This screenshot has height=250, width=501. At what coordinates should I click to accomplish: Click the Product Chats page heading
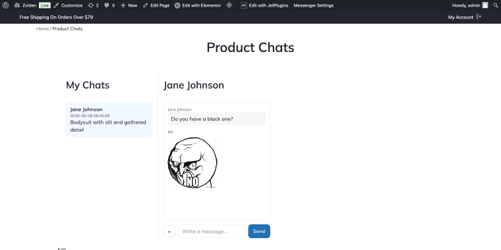(x=250, y=47)
